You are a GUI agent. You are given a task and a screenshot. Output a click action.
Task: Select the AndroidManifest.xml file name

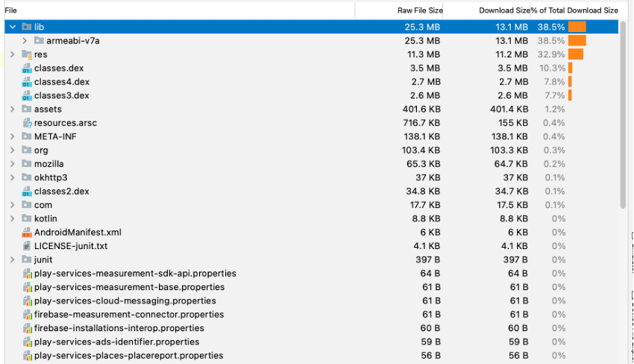coord(78,232)
